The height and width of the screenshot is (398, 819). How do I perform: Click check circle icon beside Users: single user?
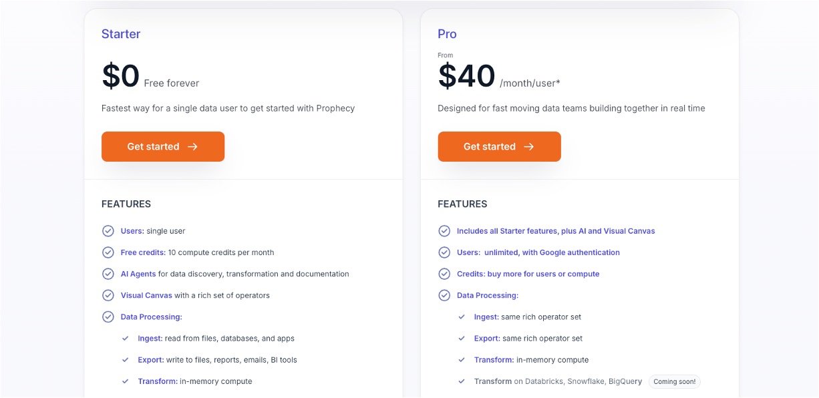(108, 231)
